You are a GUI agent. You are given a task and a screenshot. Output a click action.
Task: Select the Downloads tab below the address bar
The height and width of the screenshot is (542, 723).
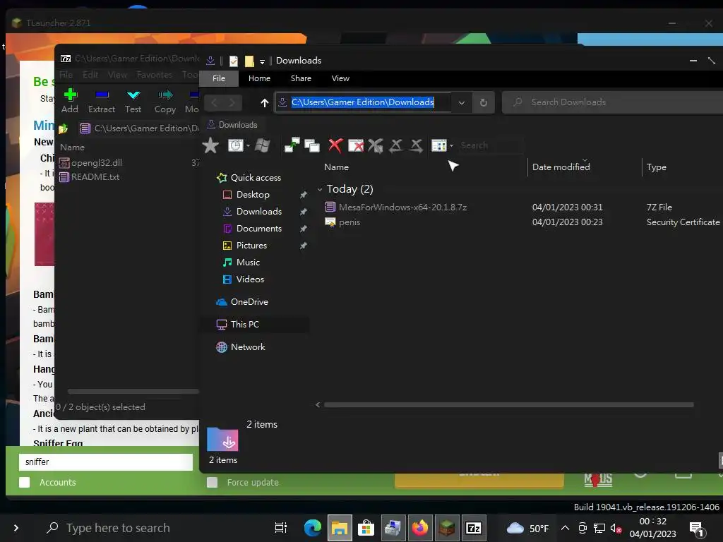click(x=232, y=125)
